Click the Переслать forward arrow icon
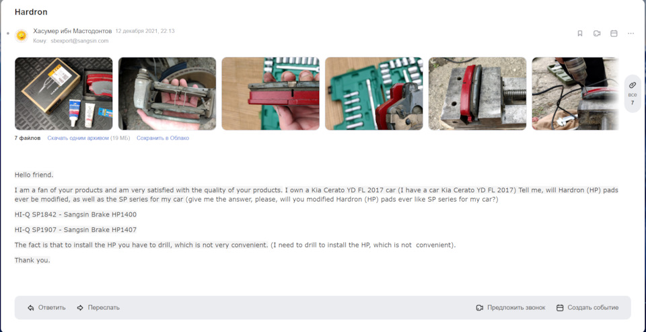 pos(80,308)
